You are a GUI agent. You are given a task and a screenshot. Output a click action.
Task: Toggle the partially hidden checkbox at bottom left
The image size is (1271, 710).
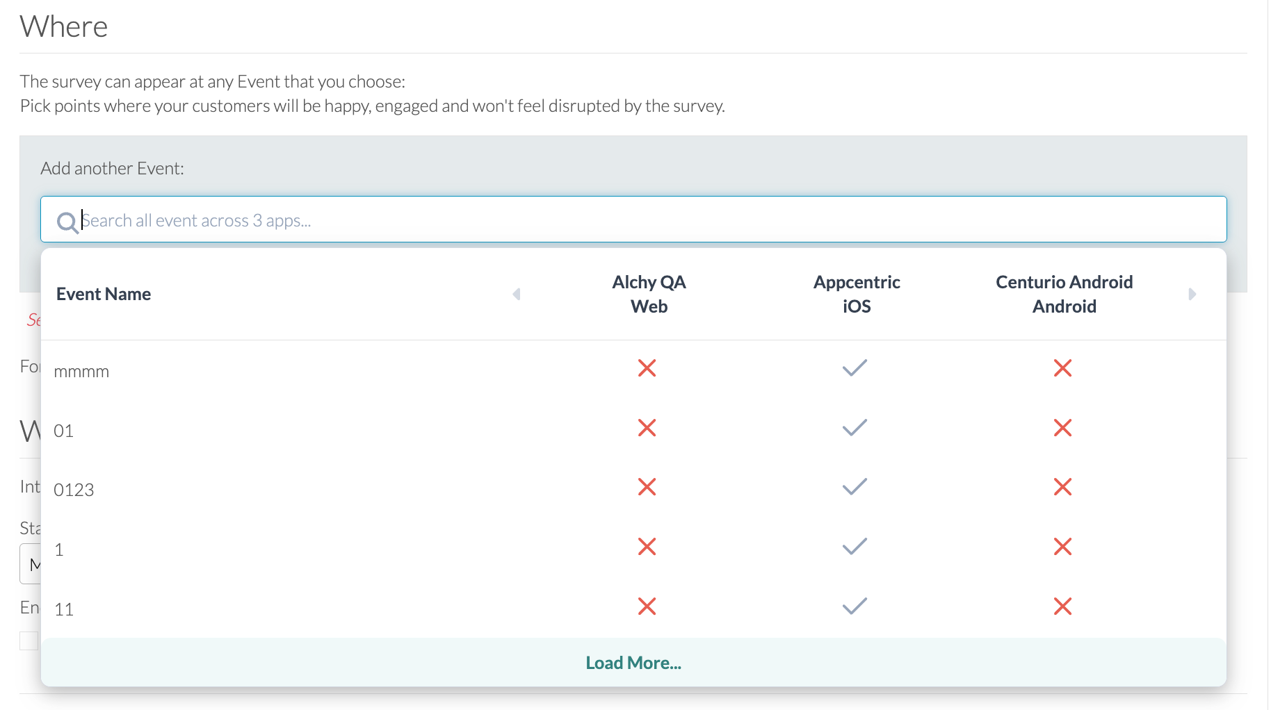tap(29, 641)
